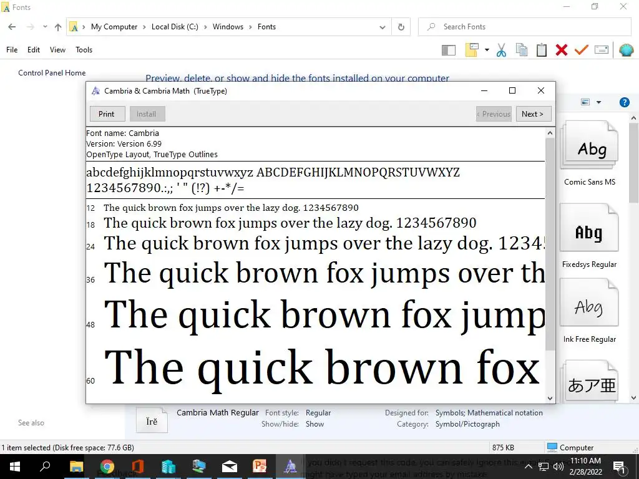Click the orange checkmark Properties icon
The image size is (639, 479).
(x=581, y=50)
